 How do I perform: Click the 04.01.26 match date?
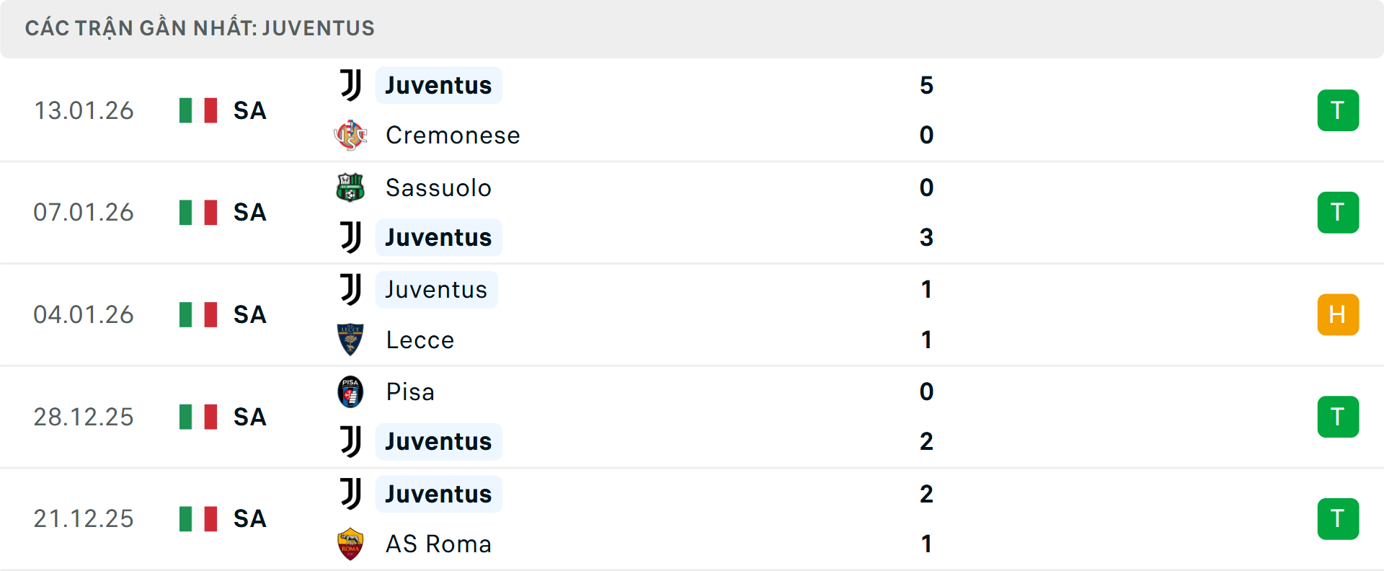click(x=84, y=315)
